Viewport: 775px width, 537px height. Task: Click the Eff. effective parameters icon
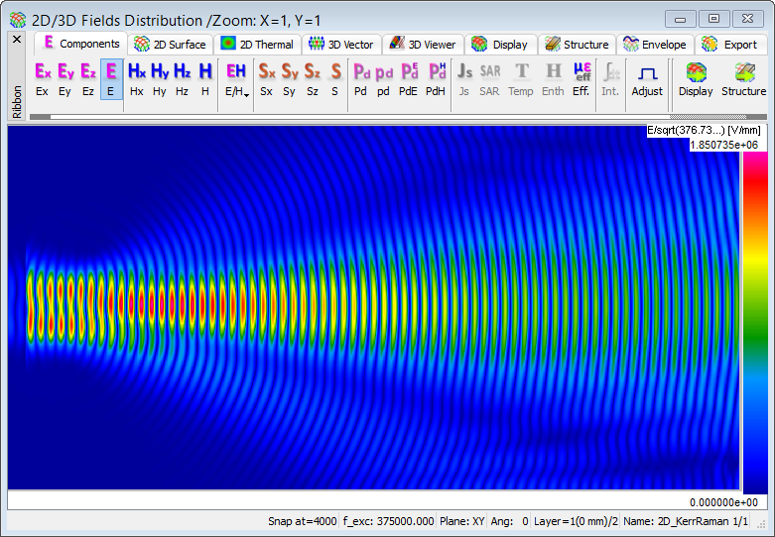(x=581, y=78)
